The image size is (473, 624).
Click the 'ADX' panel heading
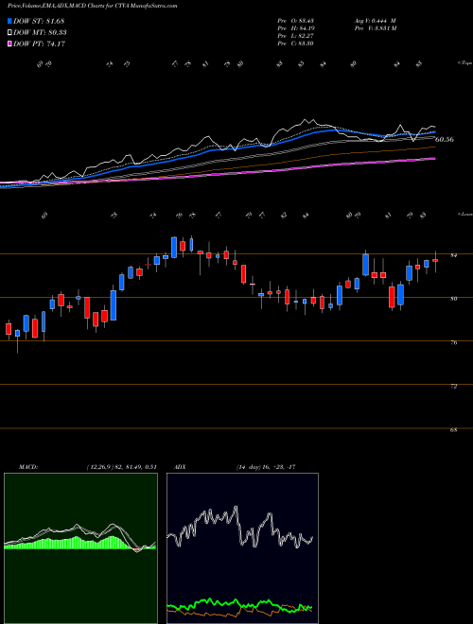coord(181,467)
